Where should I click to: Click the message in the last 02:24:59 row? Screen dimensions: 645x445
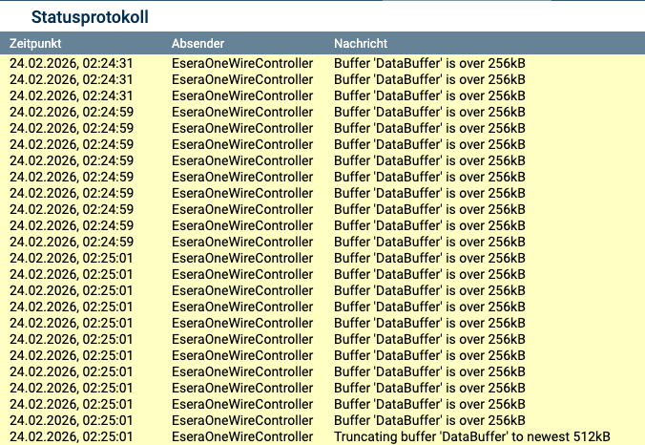tap(429, 242)
